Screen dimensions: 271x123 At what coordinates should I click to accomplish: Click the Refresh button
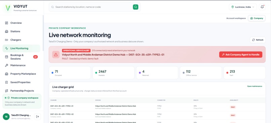[258, 40]
